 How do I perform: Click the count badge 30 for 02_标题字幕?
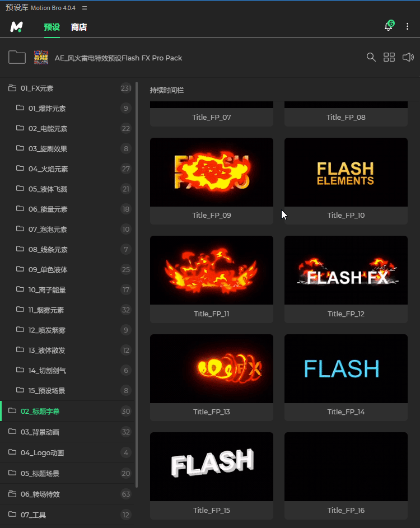(125, 411)
